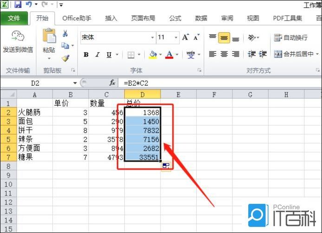Viewport: 322px width, 233px height.
Task: Switch to 数据 Data tab
Action: [201, 18]
